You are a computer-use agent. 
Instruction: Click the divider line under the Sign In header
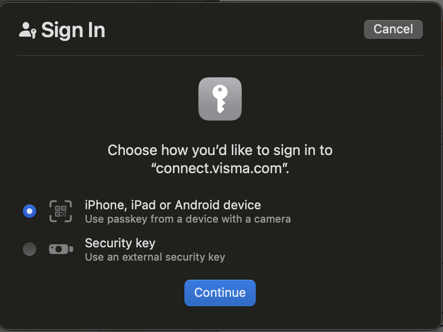click(220, 56)
